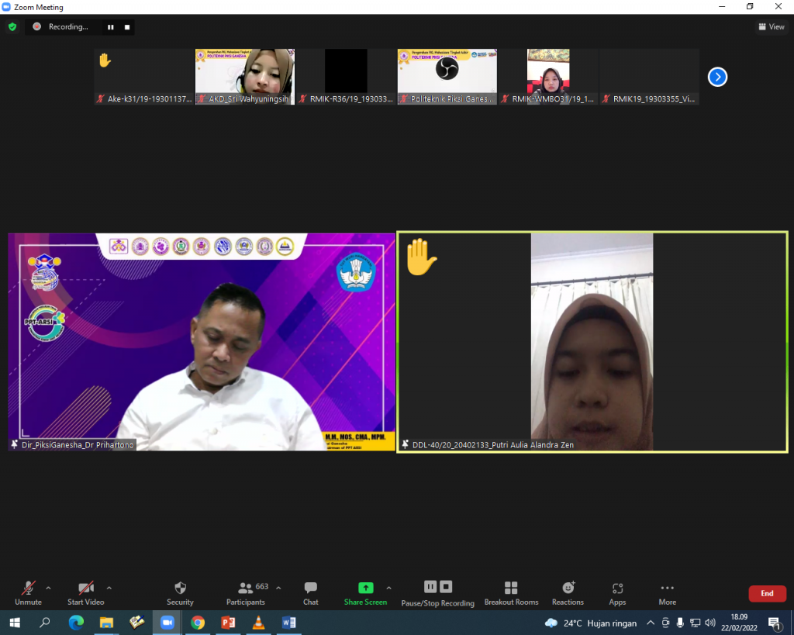
Task: Click Dir_PiksiGanesha_Dr Prihartono video tile
Action: (202, 342)
